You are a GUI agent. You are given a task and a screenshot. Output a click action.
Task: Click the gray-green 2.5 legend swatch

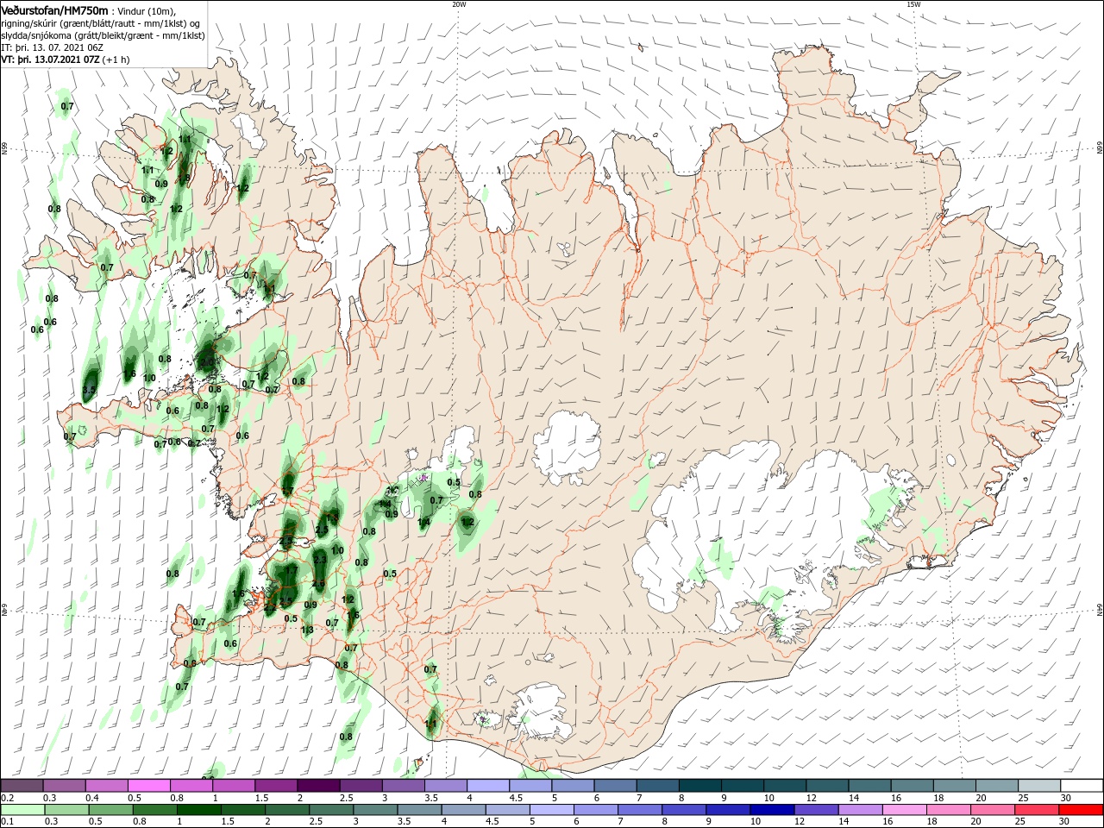[331, 811]
